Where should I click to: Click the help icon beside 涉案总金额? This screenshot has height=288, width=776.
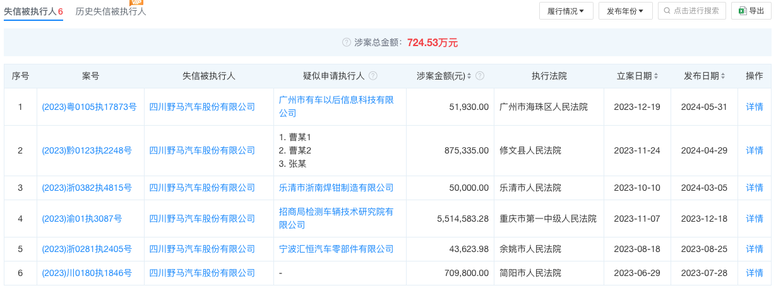tap(346, 43)
